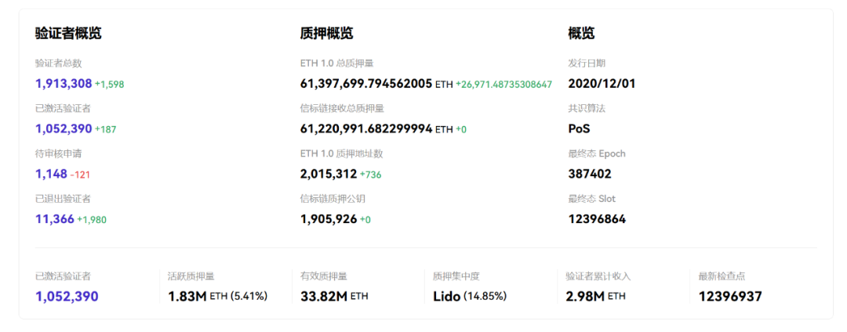Screen dimensions: 847x332
Task: Click the issue date 2020/12/01
Action: [602, 84]
